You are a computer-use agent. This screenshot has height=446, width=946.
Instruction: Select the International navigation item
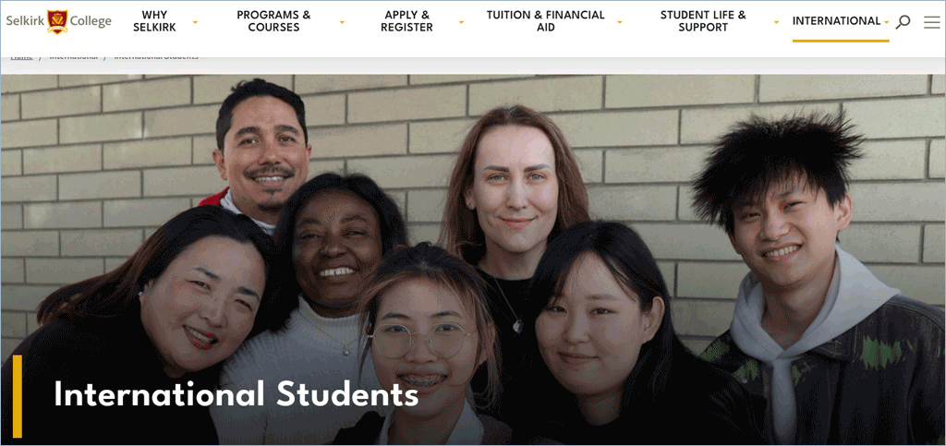click(836, 21)
